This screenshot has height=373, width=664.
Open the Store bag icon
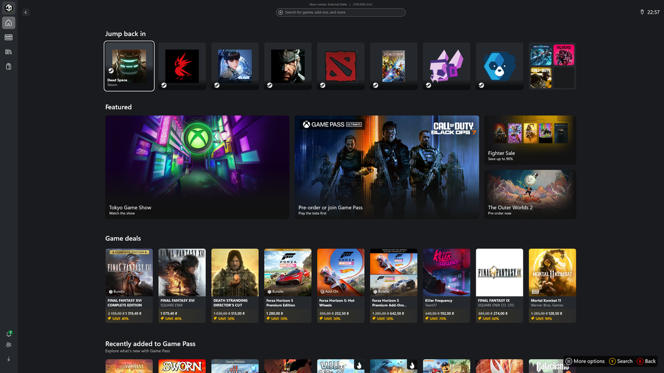(x=8, y=66)
